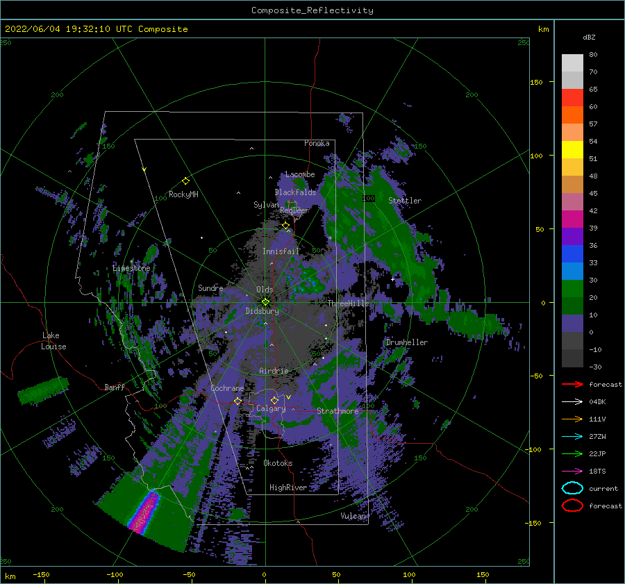The width and height of the screenshot is (625, 584).
Task: Click the Stettler city label
Action: (405, 201)
